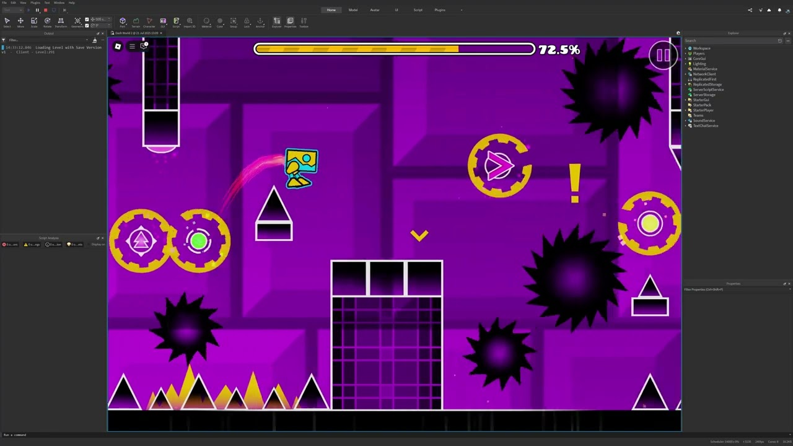Switch to the Model tab
The image size is (793, 446).
pyautogui.click(x=353, y=10)
